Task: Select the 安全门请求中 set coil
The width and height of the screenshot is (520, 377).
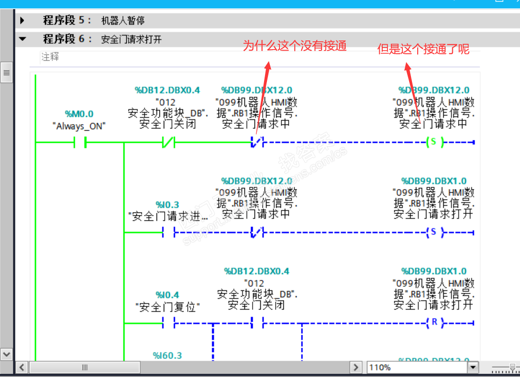Action: [x=435, y=142]
